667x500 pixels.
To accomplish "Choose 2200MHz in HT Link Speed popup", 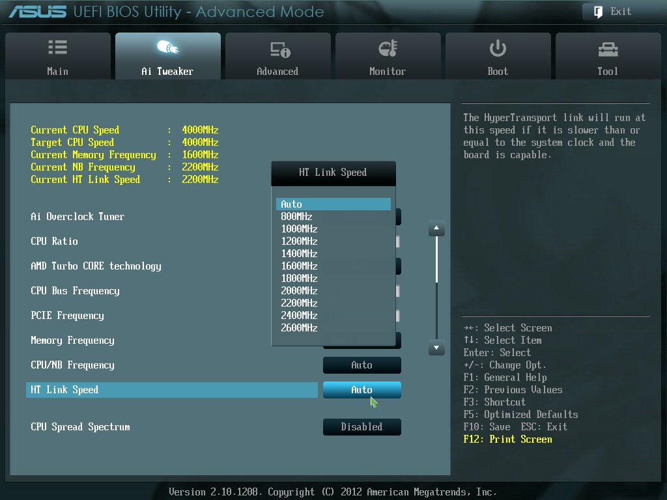I will (x=333, y=303).
